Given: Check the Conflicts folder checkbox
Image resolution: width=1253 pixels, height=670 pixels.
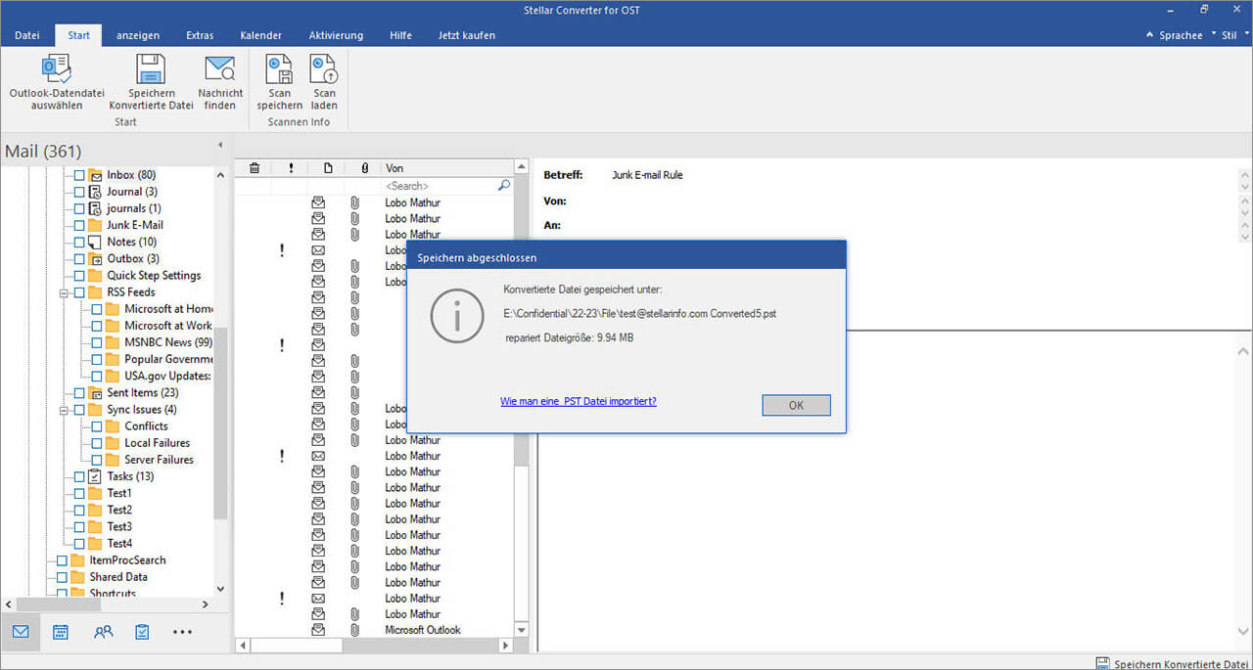Looking at the screenshot, I should point(97,425).
